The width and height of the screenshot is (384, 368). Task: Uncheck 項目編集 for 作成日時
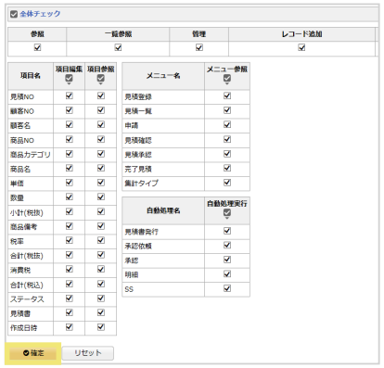pyautogui.click(x=70, y=327)
